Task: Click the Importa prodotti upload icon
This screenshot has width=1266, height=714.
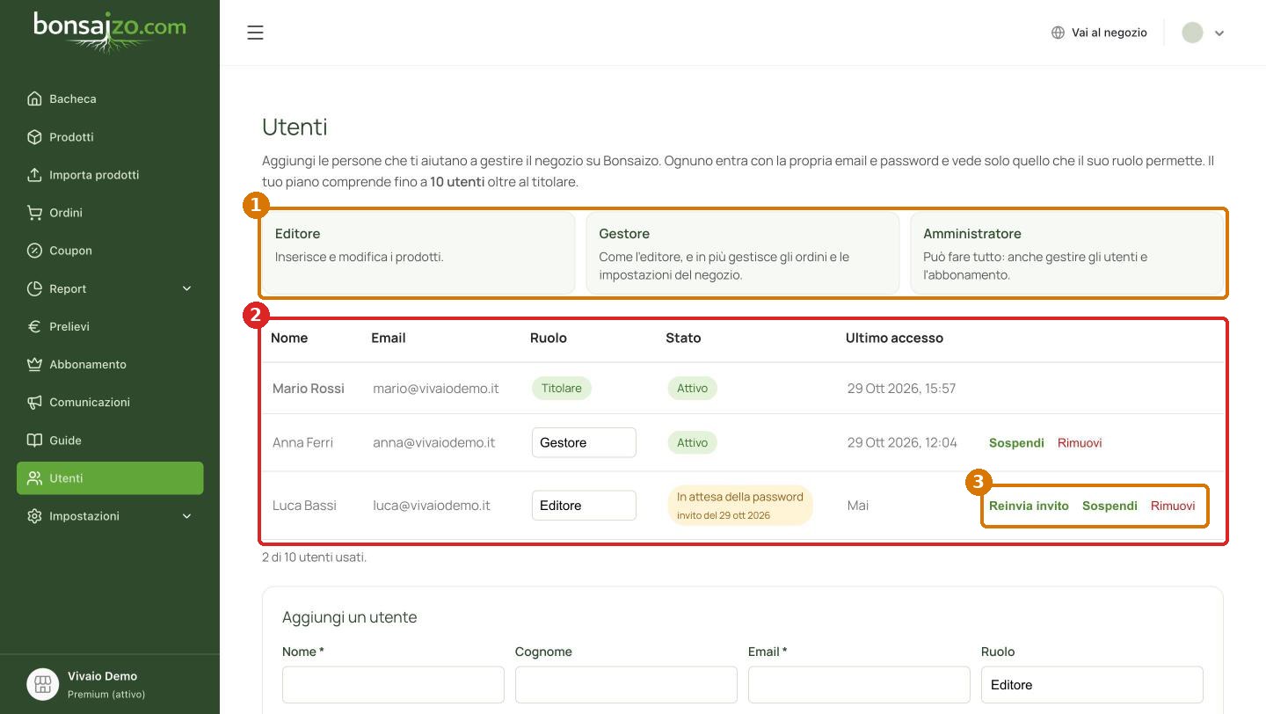Action: tap(34, 175)
